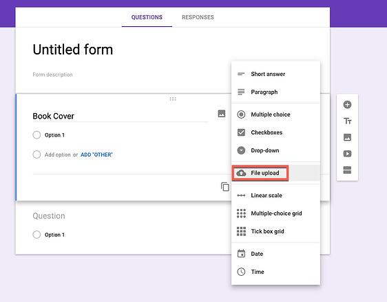Click the Add question plus icon

347,105
